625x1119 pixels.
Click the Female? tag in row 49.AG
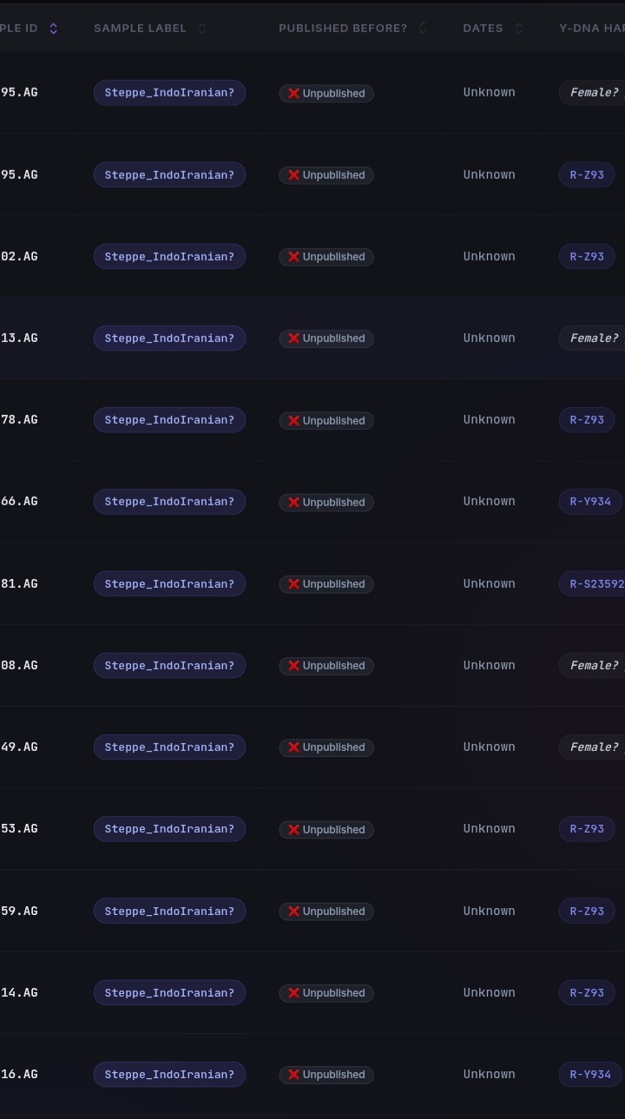click(x=592, y=747)
